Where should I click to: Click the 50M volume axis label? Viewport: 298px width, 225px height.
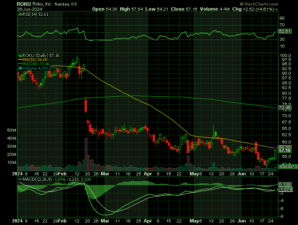tap(11, 130)
